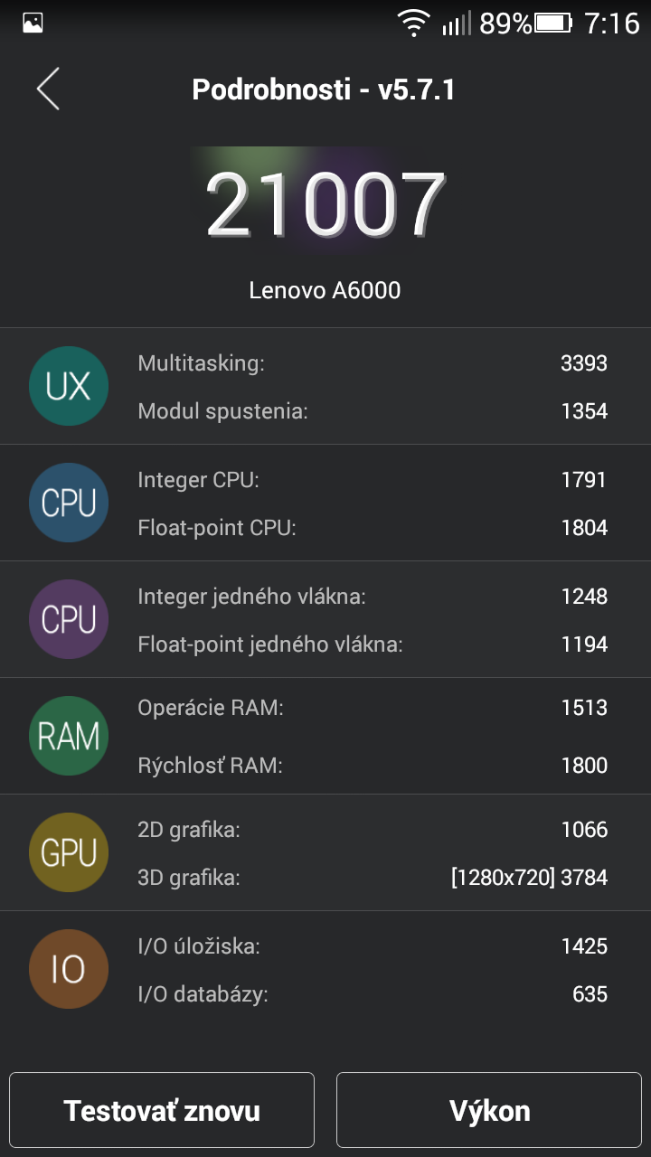The width and height of the screenshot is (651, 1157).
Task: Tap the blue CPU category icon
Action: (69, 503)
